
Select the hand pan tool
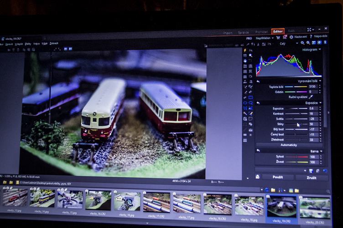(x=245, y=61)
